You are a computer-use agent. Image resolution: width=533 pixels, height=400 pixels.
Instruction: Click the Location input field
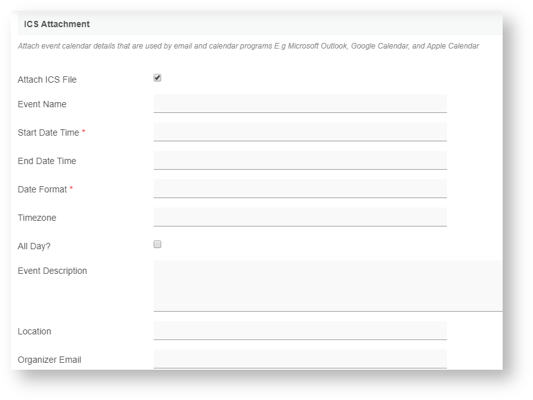pyautogui.click(x=300, y=331)
